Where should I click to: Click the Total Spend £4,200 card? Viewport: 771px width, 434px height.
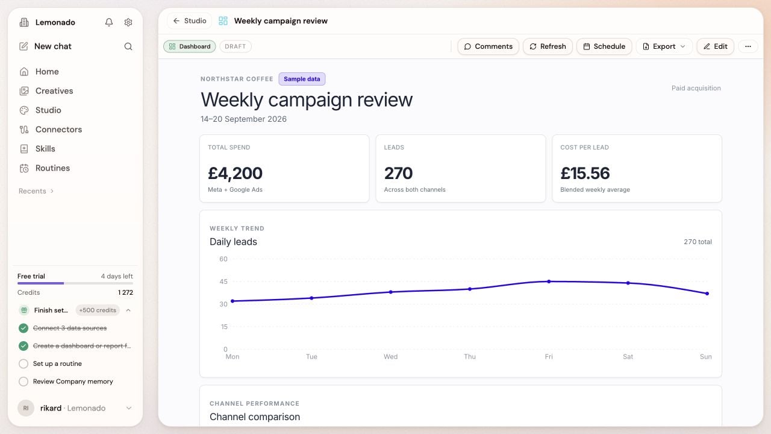tap(284, 168)
